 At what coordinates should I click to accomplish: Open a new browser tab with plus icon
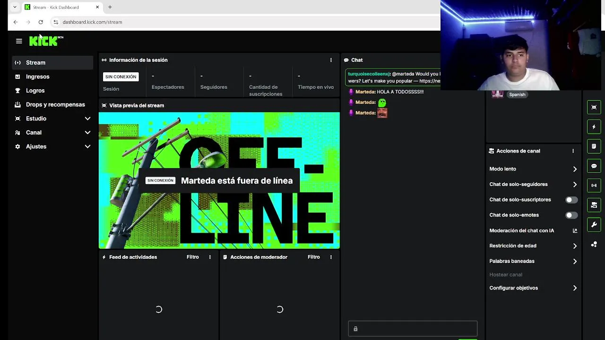[110, 7]
